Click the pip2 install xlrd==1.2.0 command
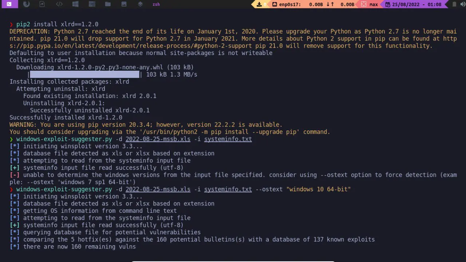The height and width of the screenshot is (262, 466). click(57, 24)
